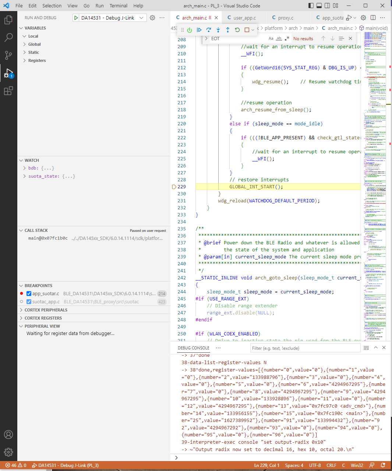Open the Accounts icon at activity bar bottom
The width and height of the screenshot is (392, 471).
[x=8, y=435]
